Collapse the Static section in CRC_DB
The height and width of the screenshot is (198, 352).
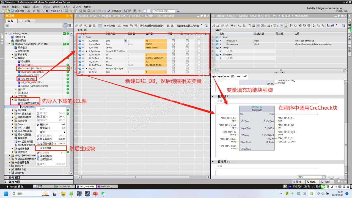(x=83, y=37)
